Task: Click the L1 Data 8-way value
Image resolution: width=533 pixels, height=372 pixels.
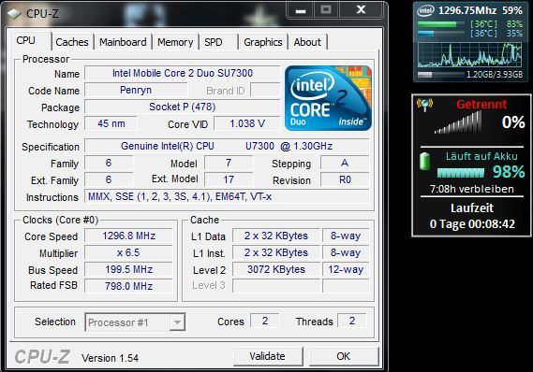Action: (x=346, y=236)
